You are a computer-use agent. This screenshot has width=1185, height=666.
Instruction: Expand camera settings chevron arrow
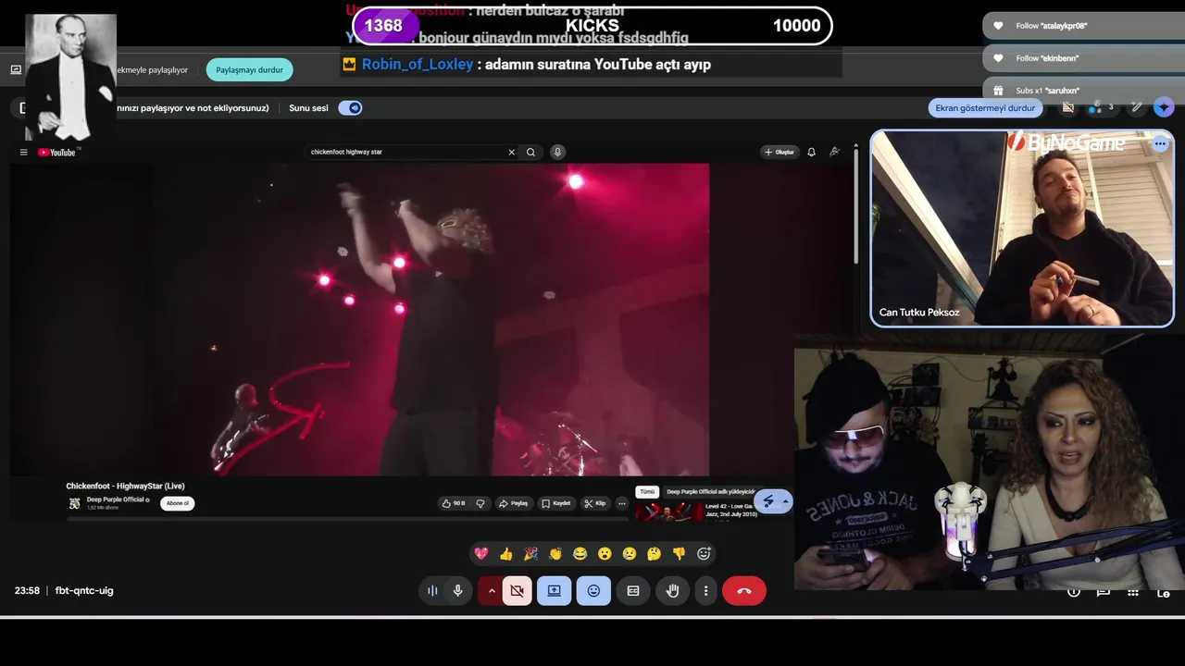[x=491, y=590]
